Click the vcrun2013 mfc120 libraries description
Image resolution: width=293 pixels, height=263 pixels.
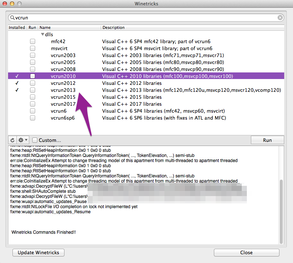click(192, 90)
